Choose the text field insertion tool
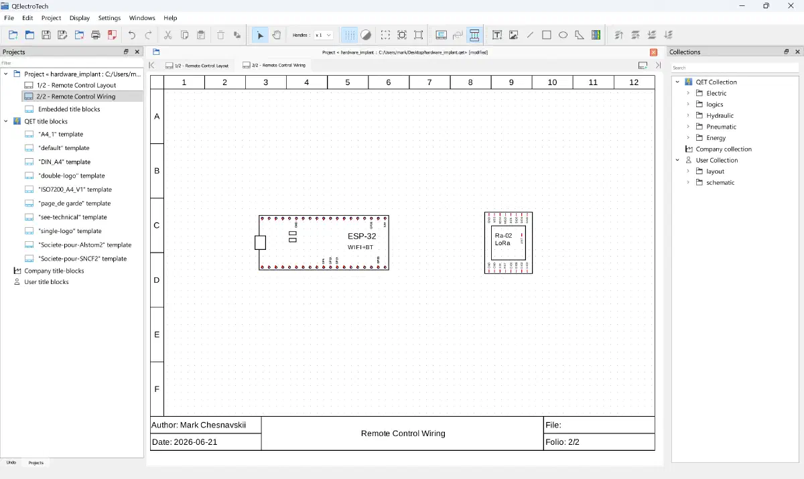Viewport: 804px width, 479px height. pyautogui.click(x=497, y=35)
